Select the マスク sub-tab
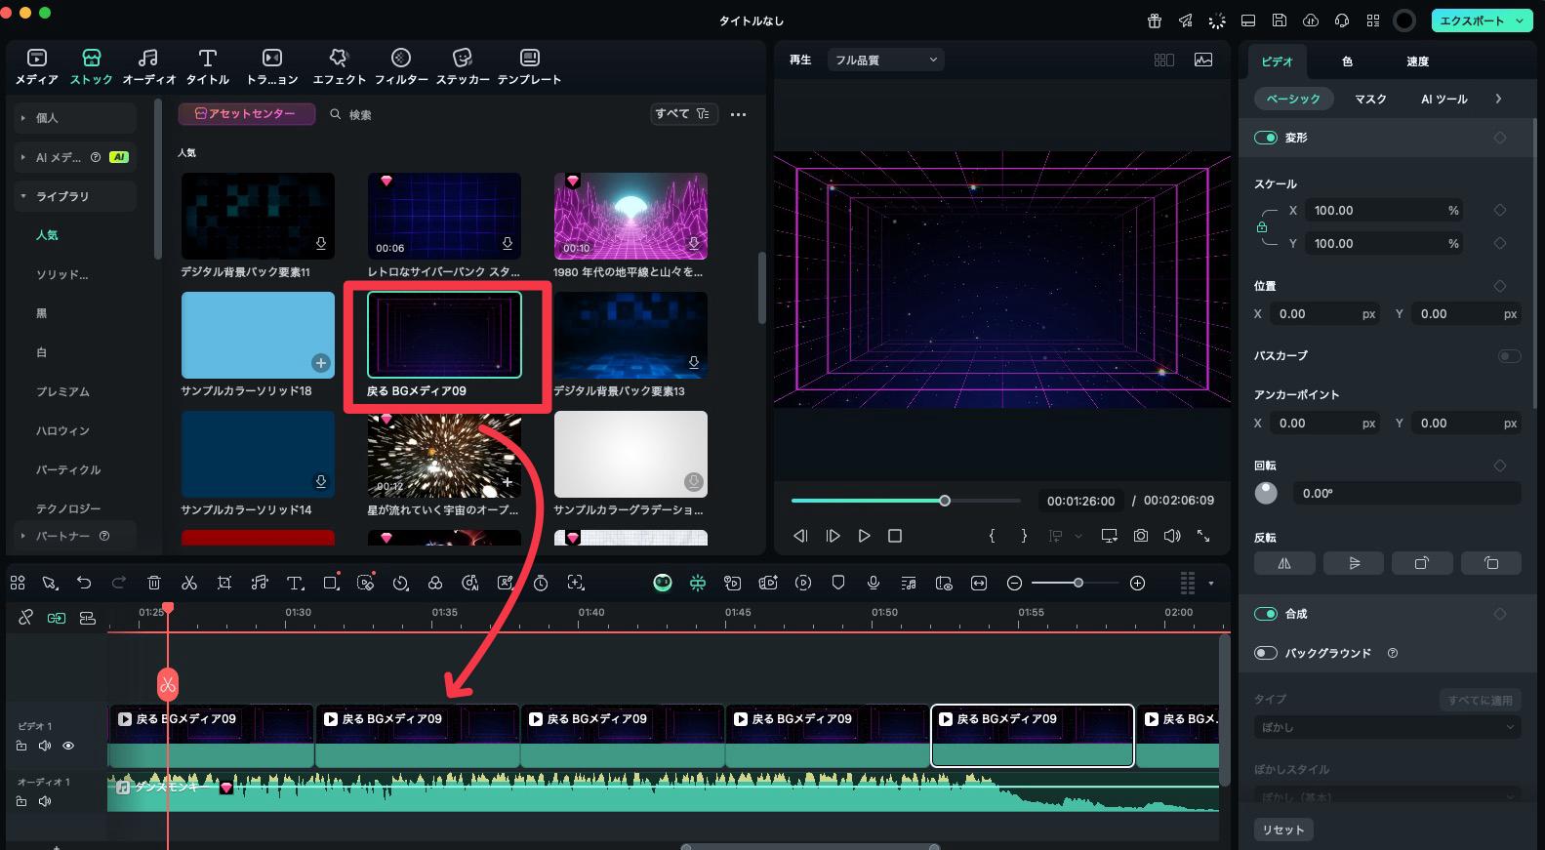 click(x=1370, y=99)
